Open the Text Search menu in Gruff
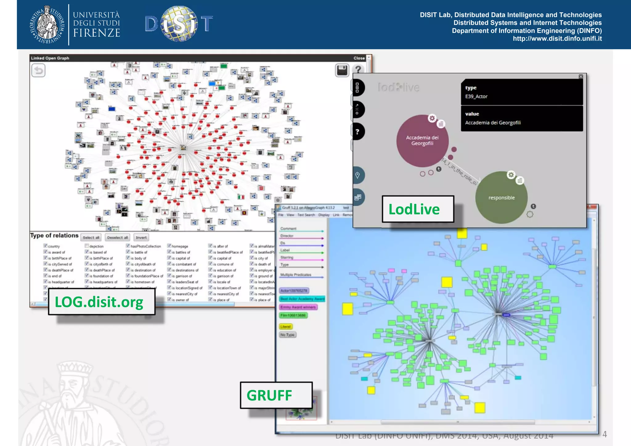631x446 pixels. [x=306, y=215]
